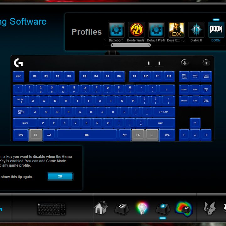Click OK to dismiss the tip
Image resolution: width=226 pixels, height=226 pixels.
[60, 176]
